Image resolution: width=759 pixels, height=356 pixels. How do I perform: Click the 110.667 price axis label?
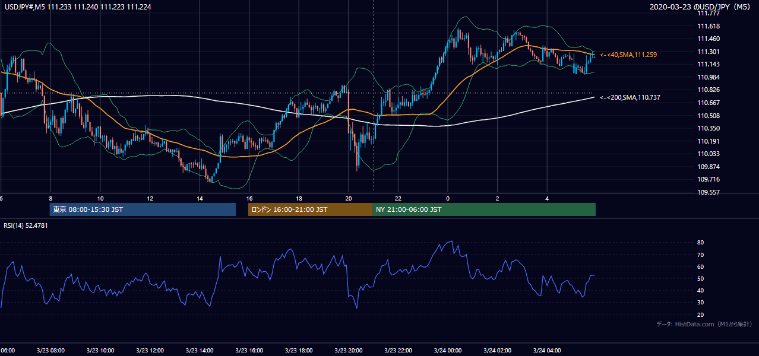point(709,103)
